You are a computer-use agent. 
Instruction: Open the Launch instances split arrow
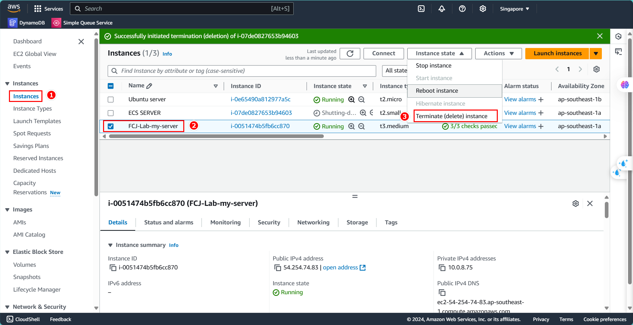point(596,54)
